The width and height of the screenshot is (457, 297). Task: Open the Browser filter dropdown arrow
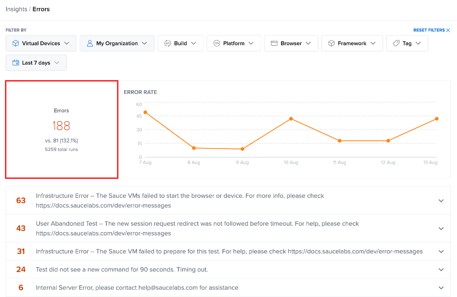pyautogui.click(x=308, y=43)
